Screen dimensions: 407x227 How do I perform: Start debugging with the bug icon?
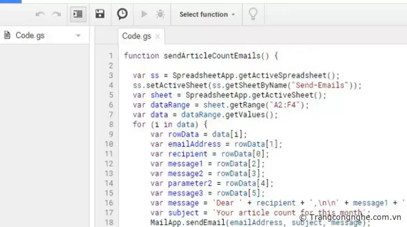coord(160,14)
